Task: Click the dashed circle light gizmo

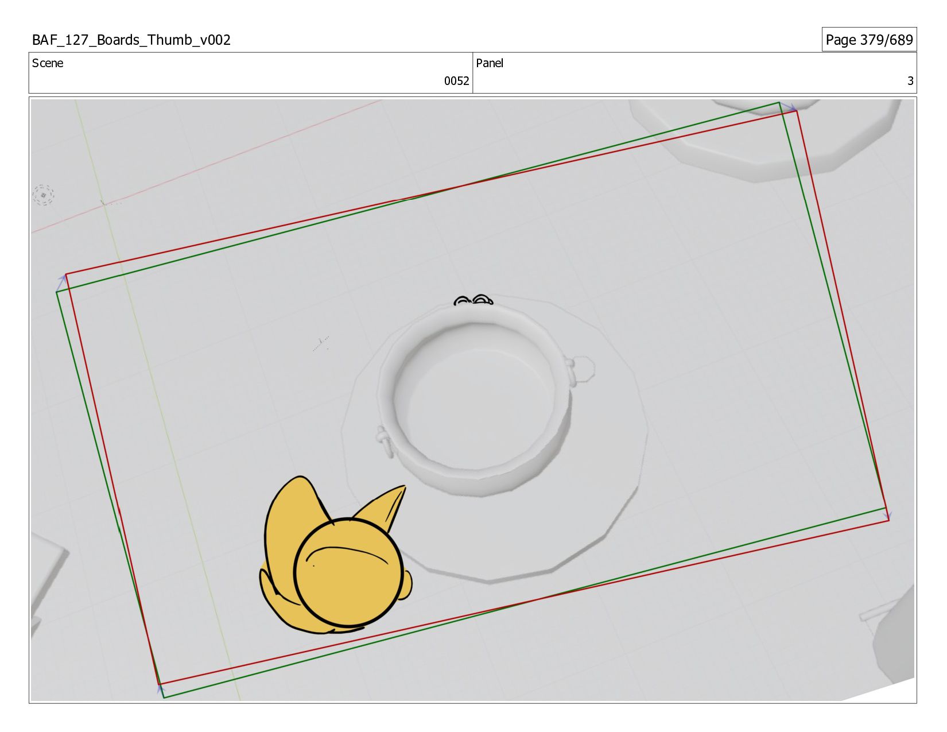Action: (x=43, y=195)
